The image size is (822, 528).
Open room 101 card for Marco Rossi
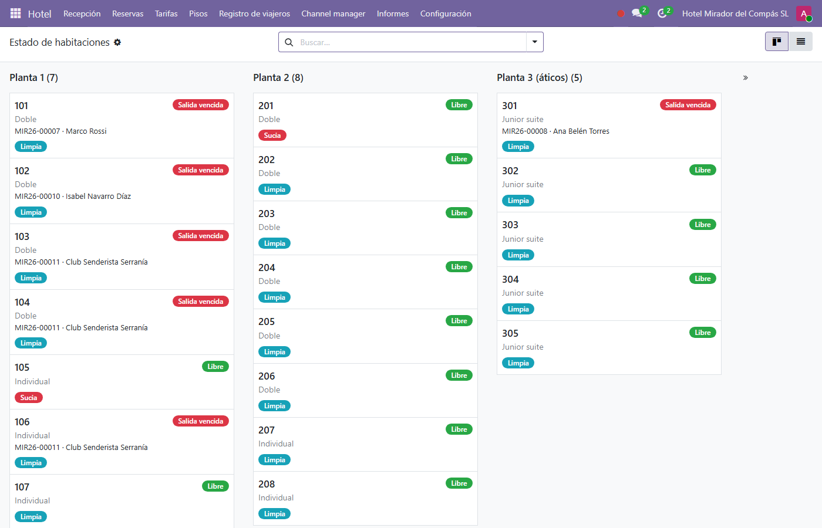click(x=122, y=126)
